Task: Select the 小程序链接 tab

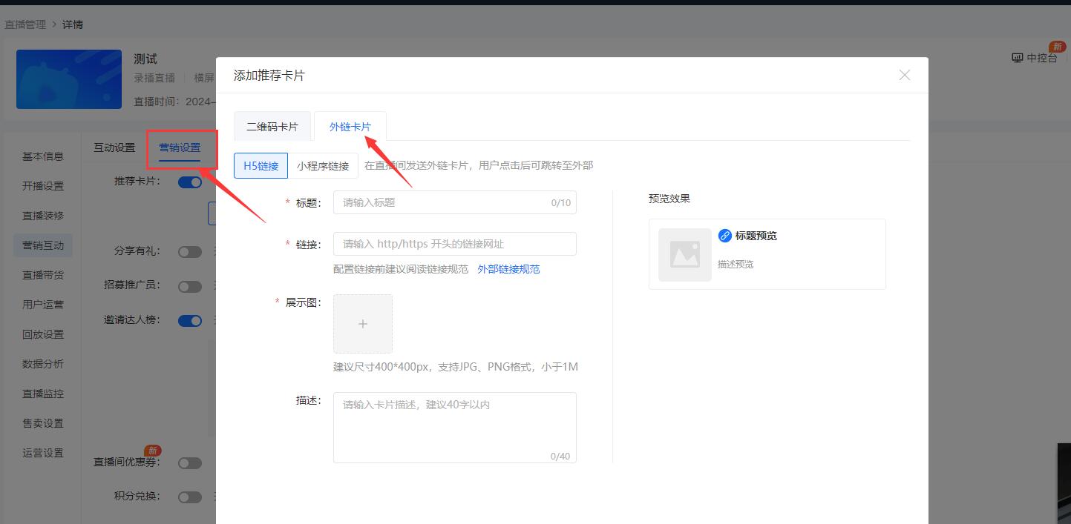Action: coord(324,165)
